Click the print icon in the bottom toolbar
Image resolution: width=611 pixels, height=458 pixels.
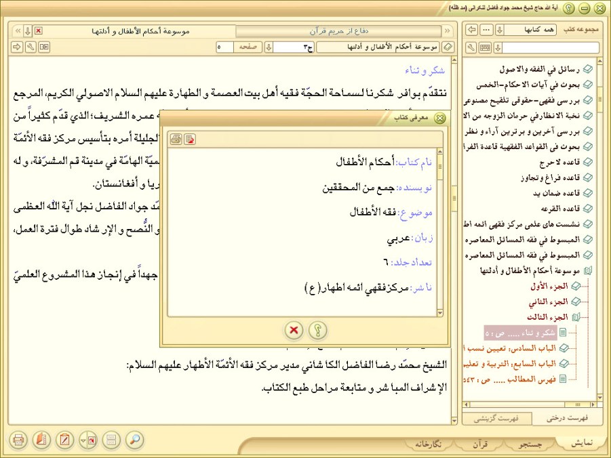click(18, 440)
